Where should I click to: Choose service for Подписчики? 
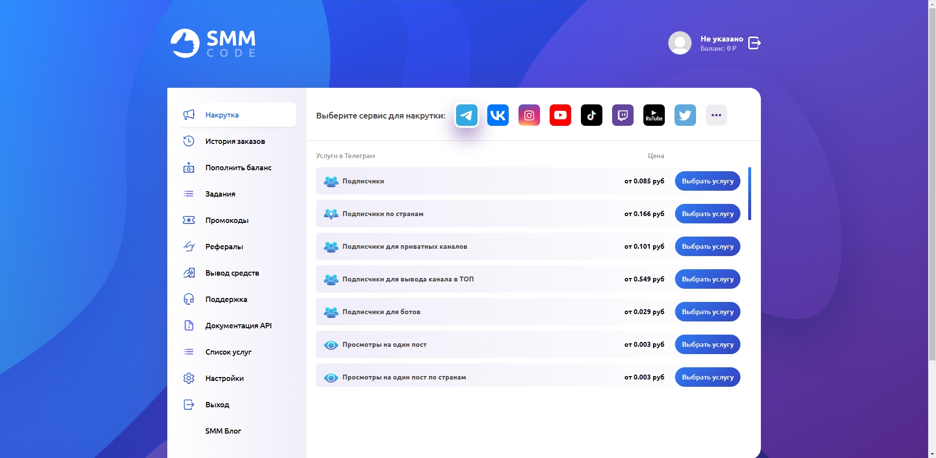(707, 181)
